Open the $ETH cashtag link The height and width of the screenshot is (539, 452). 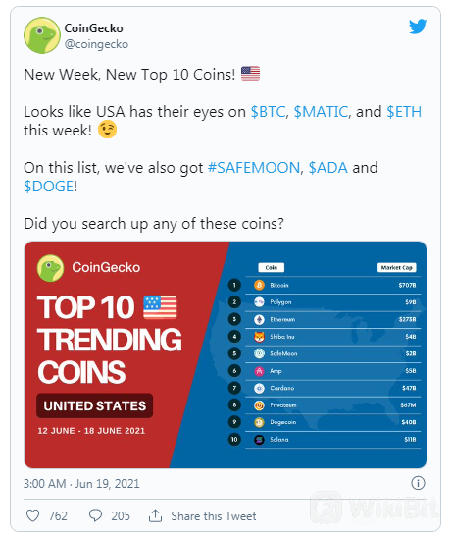tap(404, 112)
